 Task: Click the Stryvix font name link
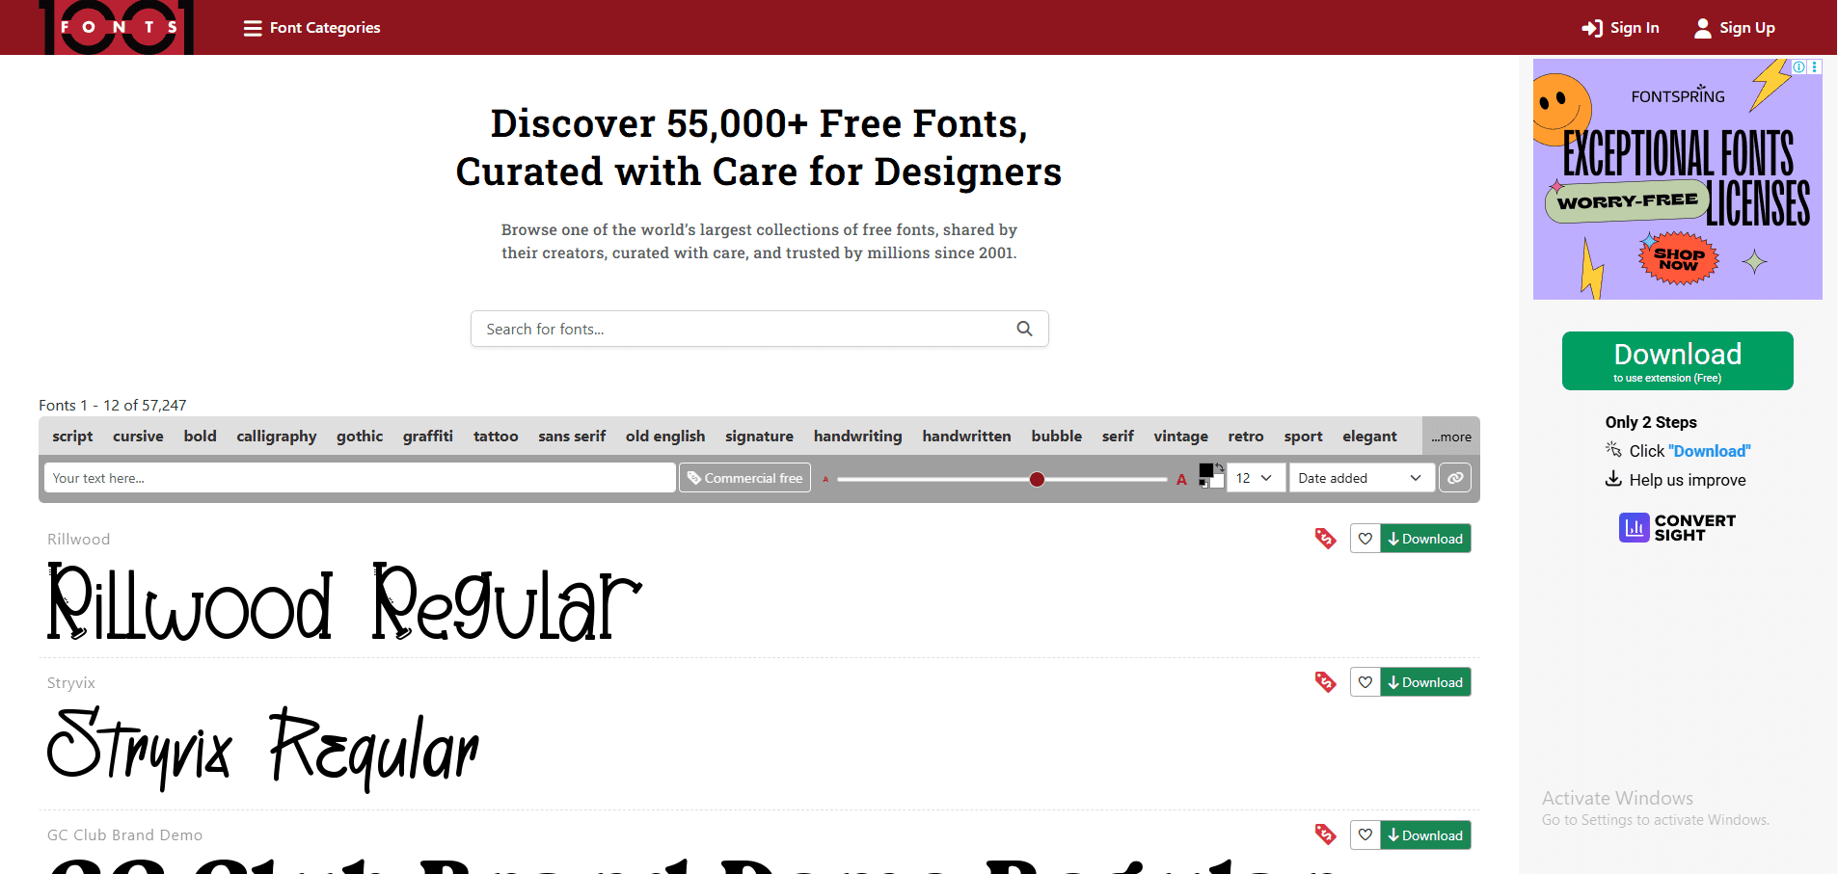click(71, 682)
